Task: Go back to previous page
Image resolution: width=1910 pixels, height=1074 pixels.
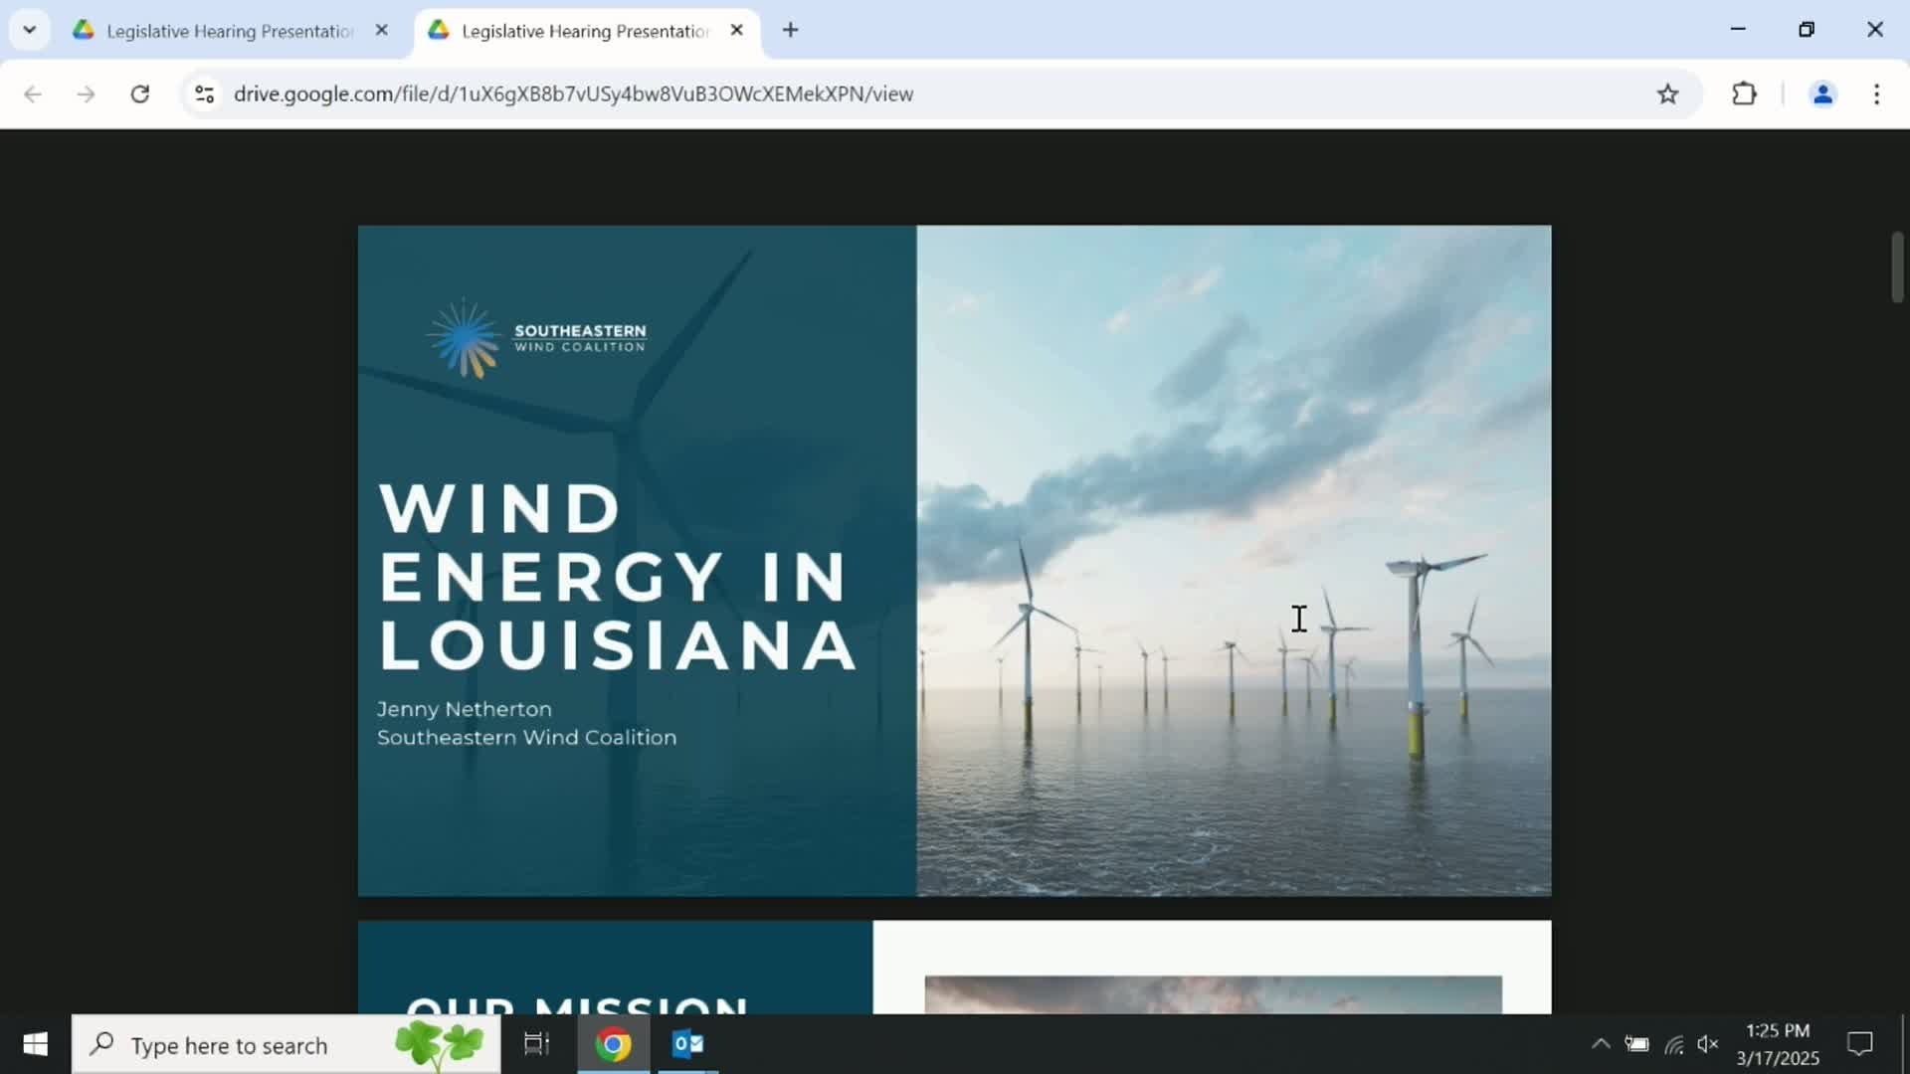Action: click(33, 93)
